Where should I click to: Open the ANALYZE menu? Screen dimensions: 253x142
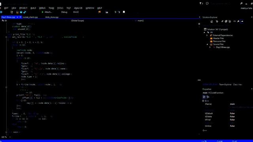78,8
